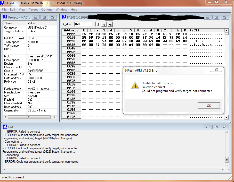Select the Clock speed 8000000 Hz value

[35, 60]
